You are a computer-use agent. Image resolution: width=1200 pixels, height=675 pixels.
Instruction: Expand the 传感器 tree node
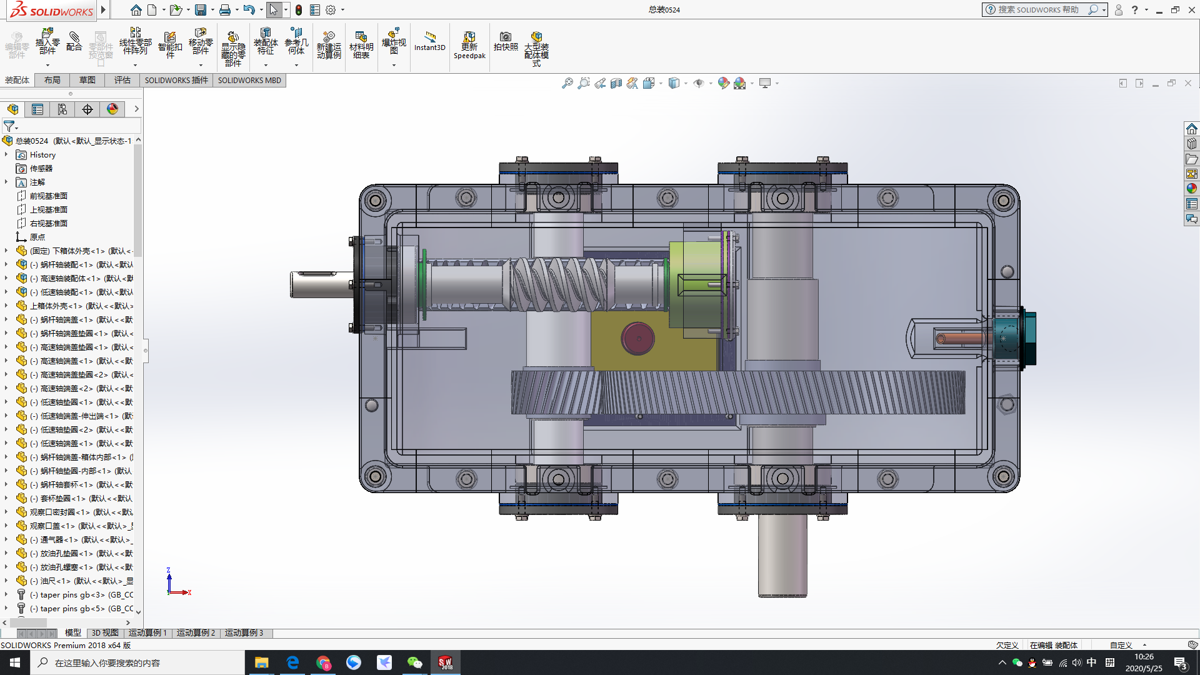pyautogui.click(x=7, y=168)
